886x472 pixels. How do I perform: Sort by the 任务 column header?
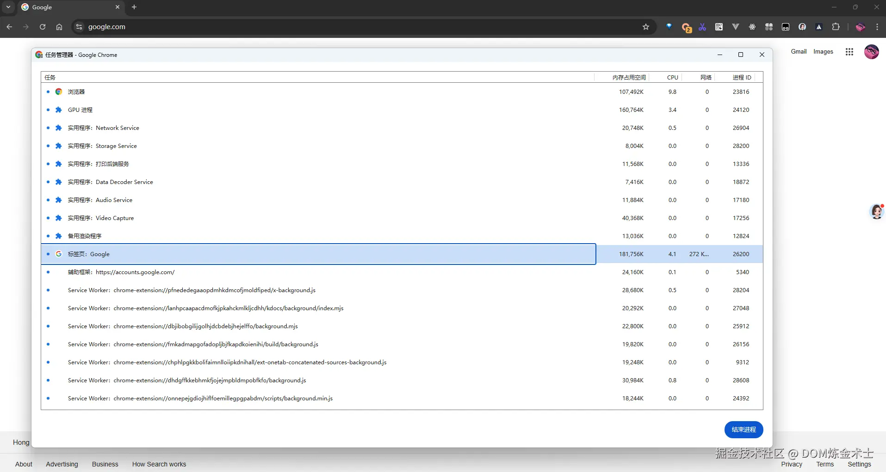click(317, 77)
